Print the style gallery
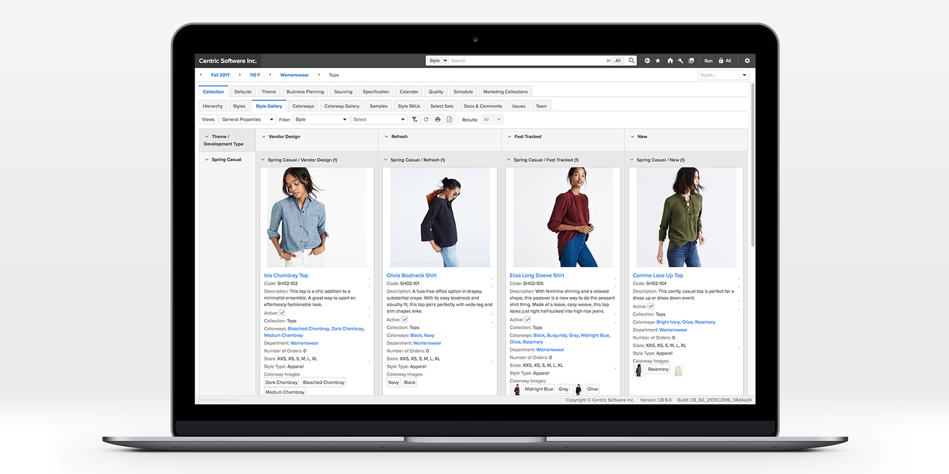 [x=438, y=120]
